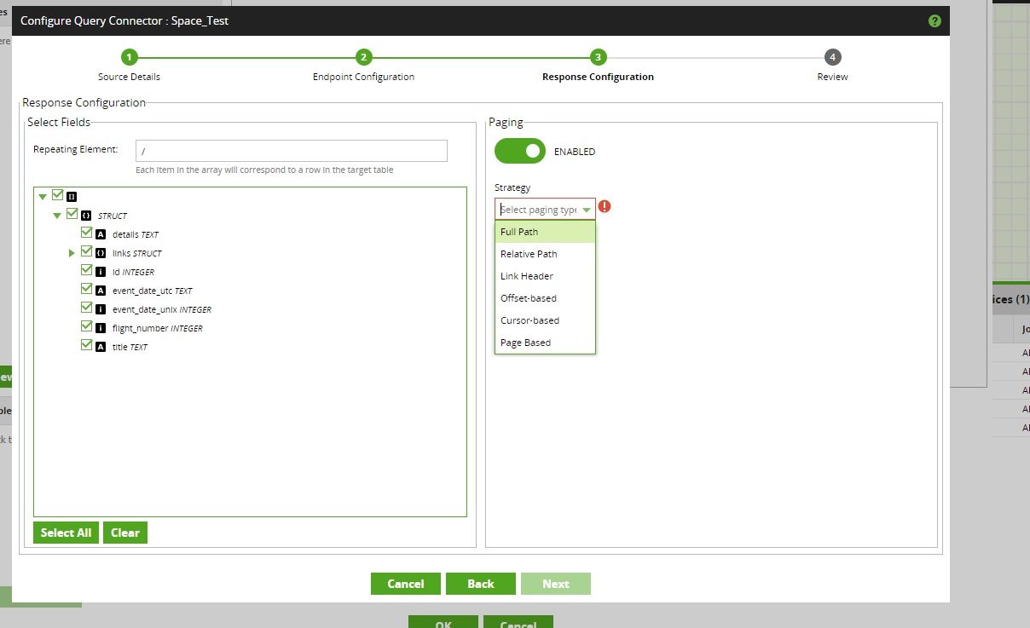Click the red error icon beside Strategy
The width and height of the screenshot is (1030, 628).
point(605,206)
